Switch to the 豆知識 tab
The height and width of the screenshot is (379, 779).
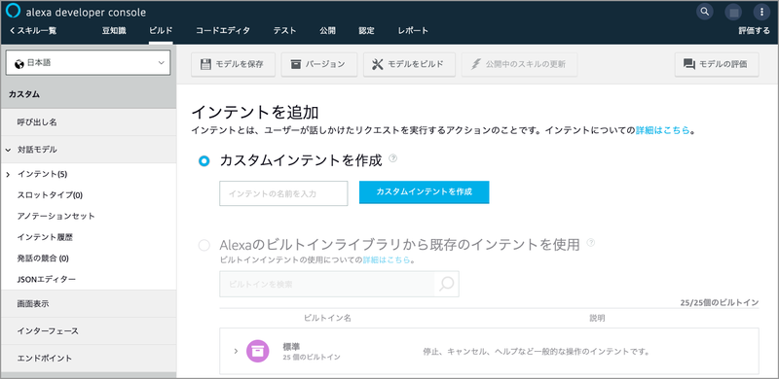coord(114,31)
